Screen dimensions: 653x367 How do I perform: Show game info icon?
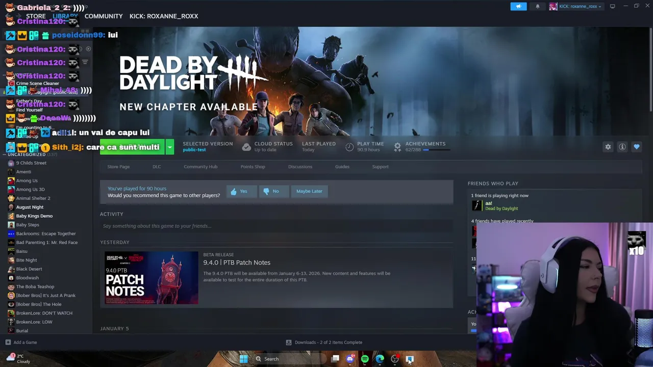pos(622,147)
